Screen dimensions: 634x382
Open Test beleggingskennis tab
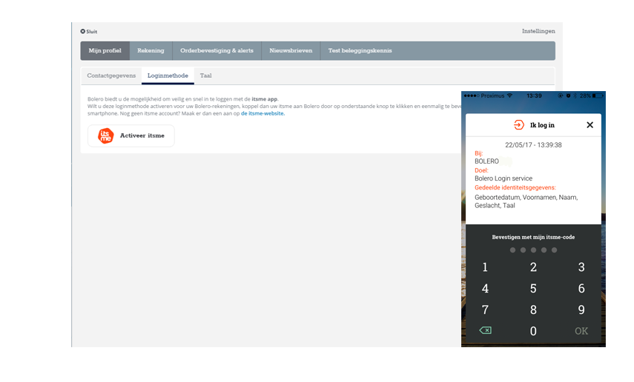[360, 51]
